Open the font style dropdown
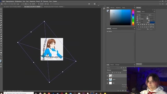 (151, 15)
